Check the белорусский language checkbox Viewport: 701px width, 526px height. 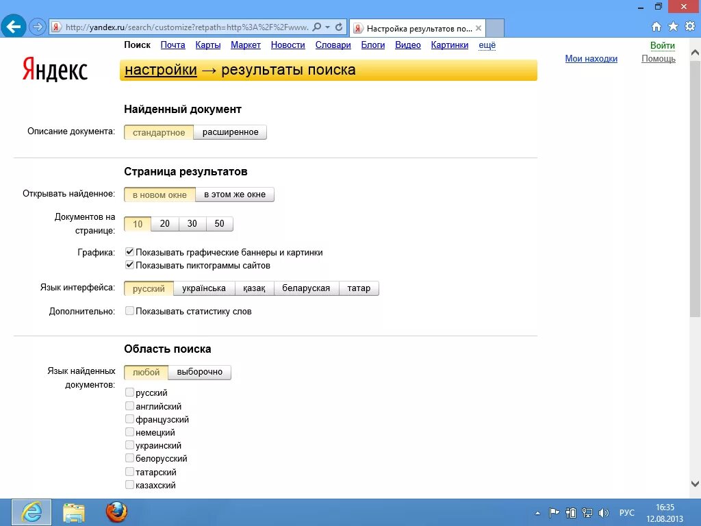point(129,458)
